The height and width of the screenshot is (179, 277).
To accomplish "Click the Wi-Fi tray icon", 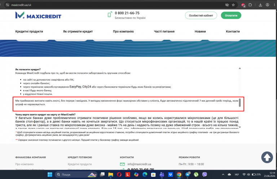I will pyautogui.click(x=244, y=175).
